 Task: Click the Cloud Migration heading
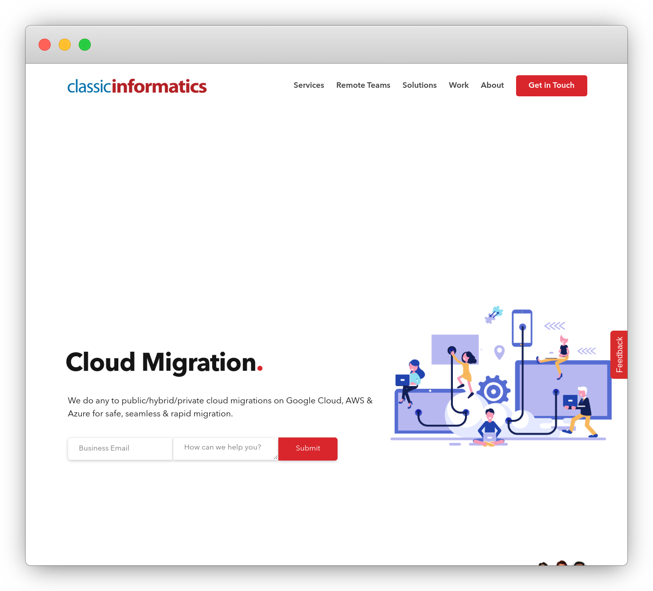pos(165,362)
